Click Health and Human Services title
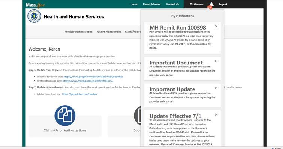Screen dimensions: 283x149 [74, 17]
